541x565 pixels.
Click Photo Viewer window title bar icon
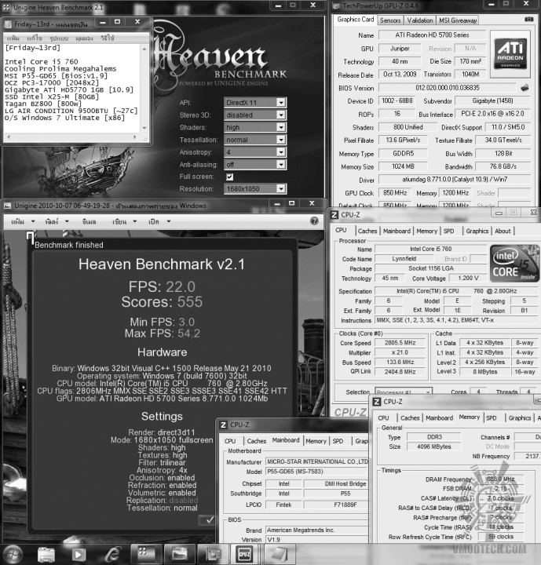click(x=8, y=206)
